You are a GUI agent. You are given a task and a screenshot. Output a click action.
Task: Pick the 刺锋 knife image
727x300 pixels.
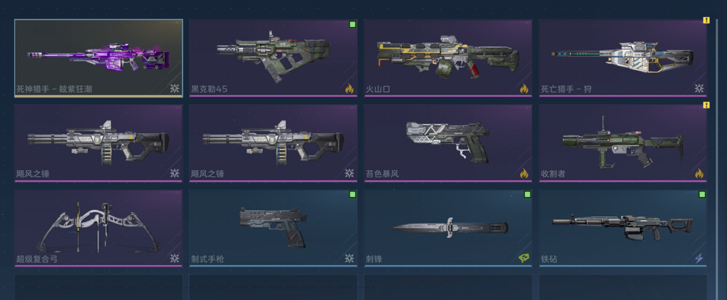click(450, 227)
